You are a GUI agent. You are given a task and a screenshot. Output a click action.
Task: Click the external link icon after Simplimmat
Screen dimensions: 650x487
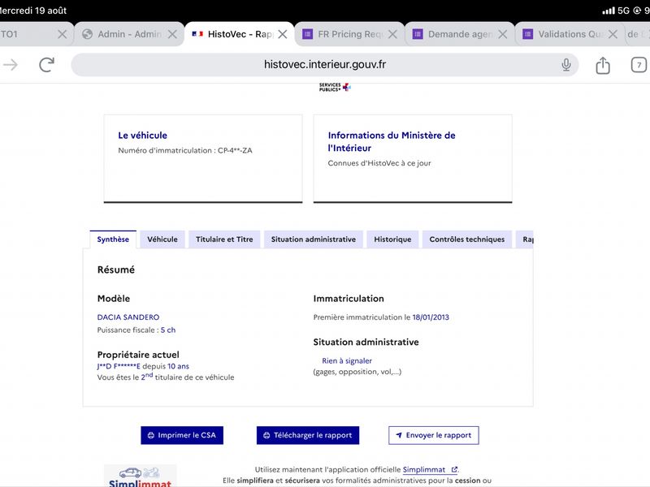pos(454,470)
